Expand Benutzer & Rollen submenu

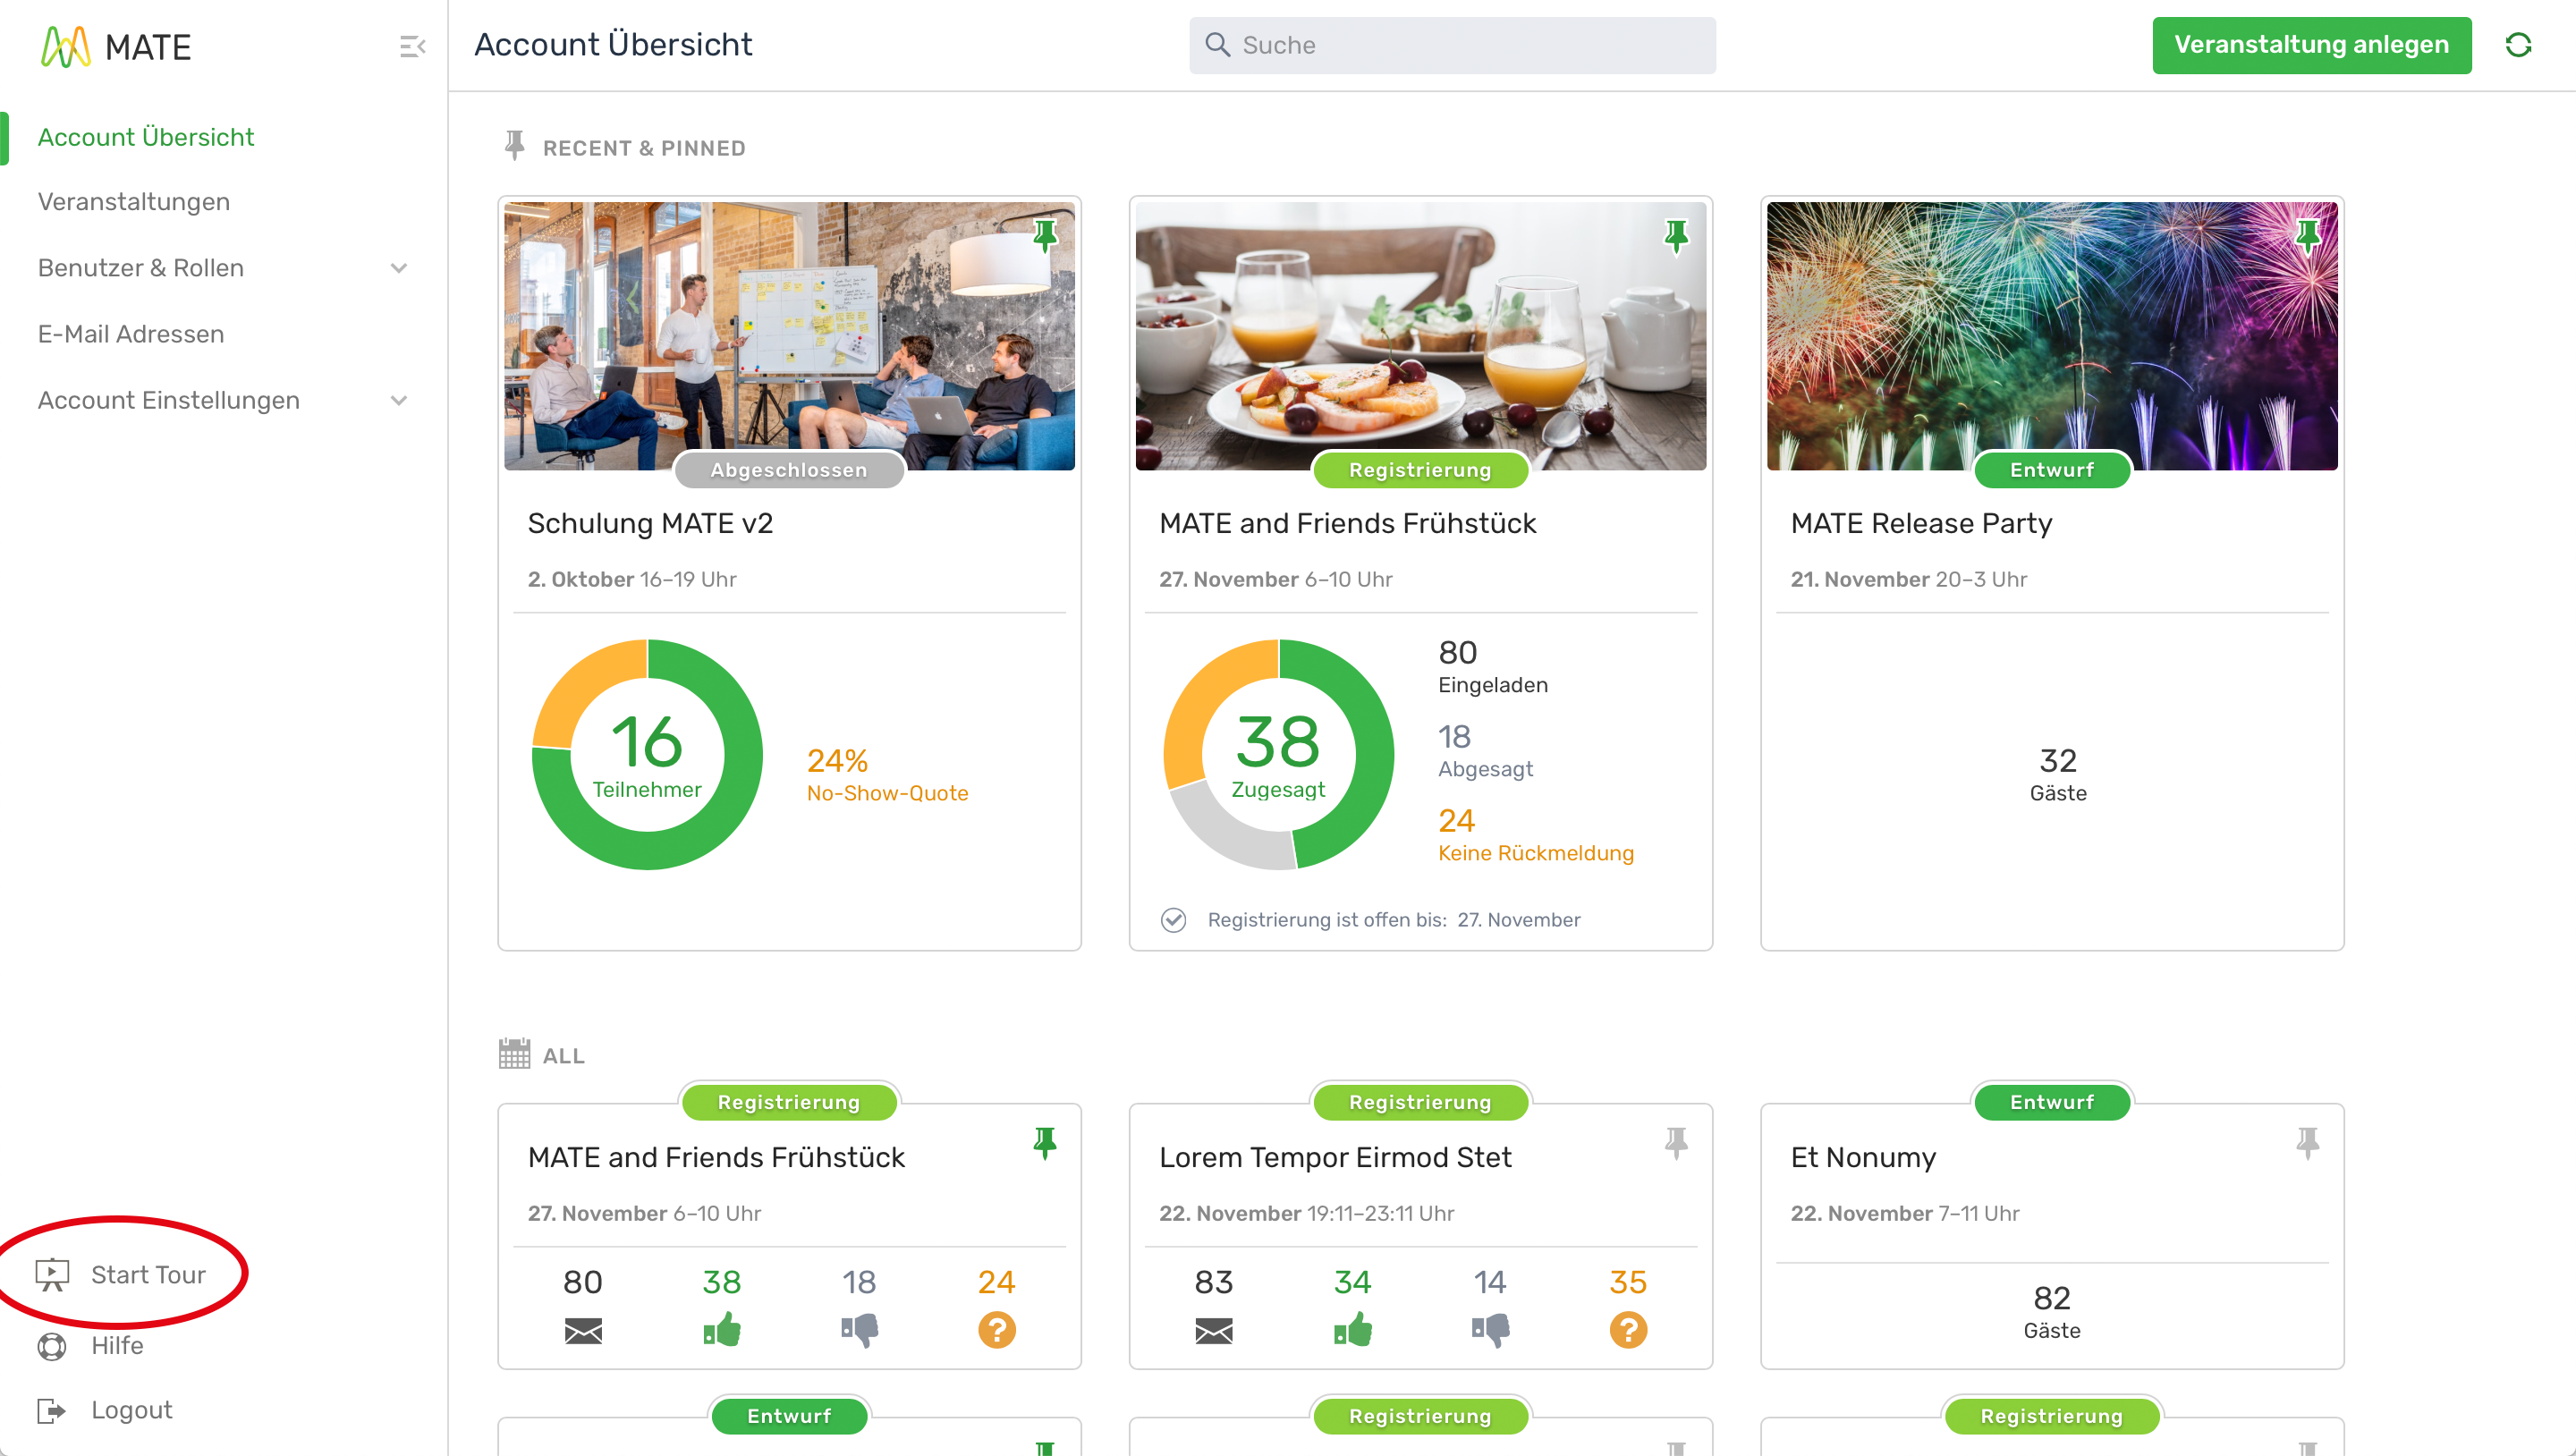point(399,268)
